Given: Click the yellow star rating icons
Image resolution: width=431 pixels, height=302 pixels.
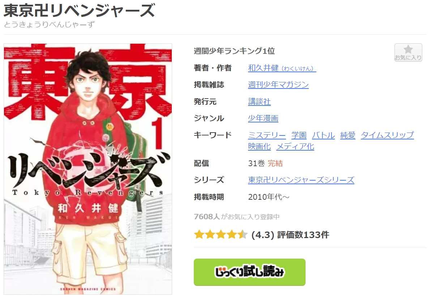Looking at the screenshot, I should click(221, 235).
